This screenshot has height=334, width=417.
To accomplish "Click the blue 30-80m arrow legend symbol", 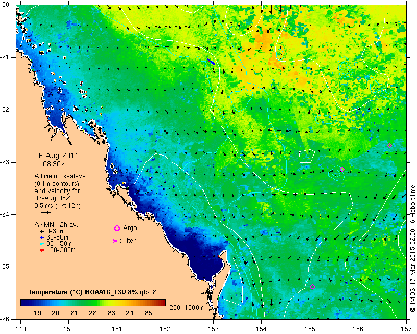I will [x=42, y=237].
